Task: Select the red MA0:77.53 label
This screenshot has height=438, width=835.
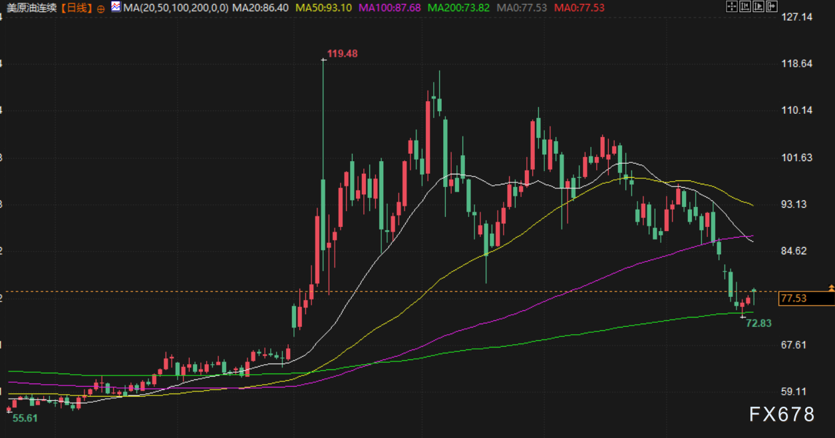Action: 580,8
